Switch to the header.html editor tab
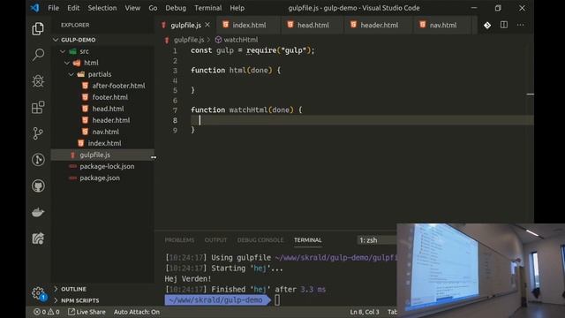 point(379,25)
